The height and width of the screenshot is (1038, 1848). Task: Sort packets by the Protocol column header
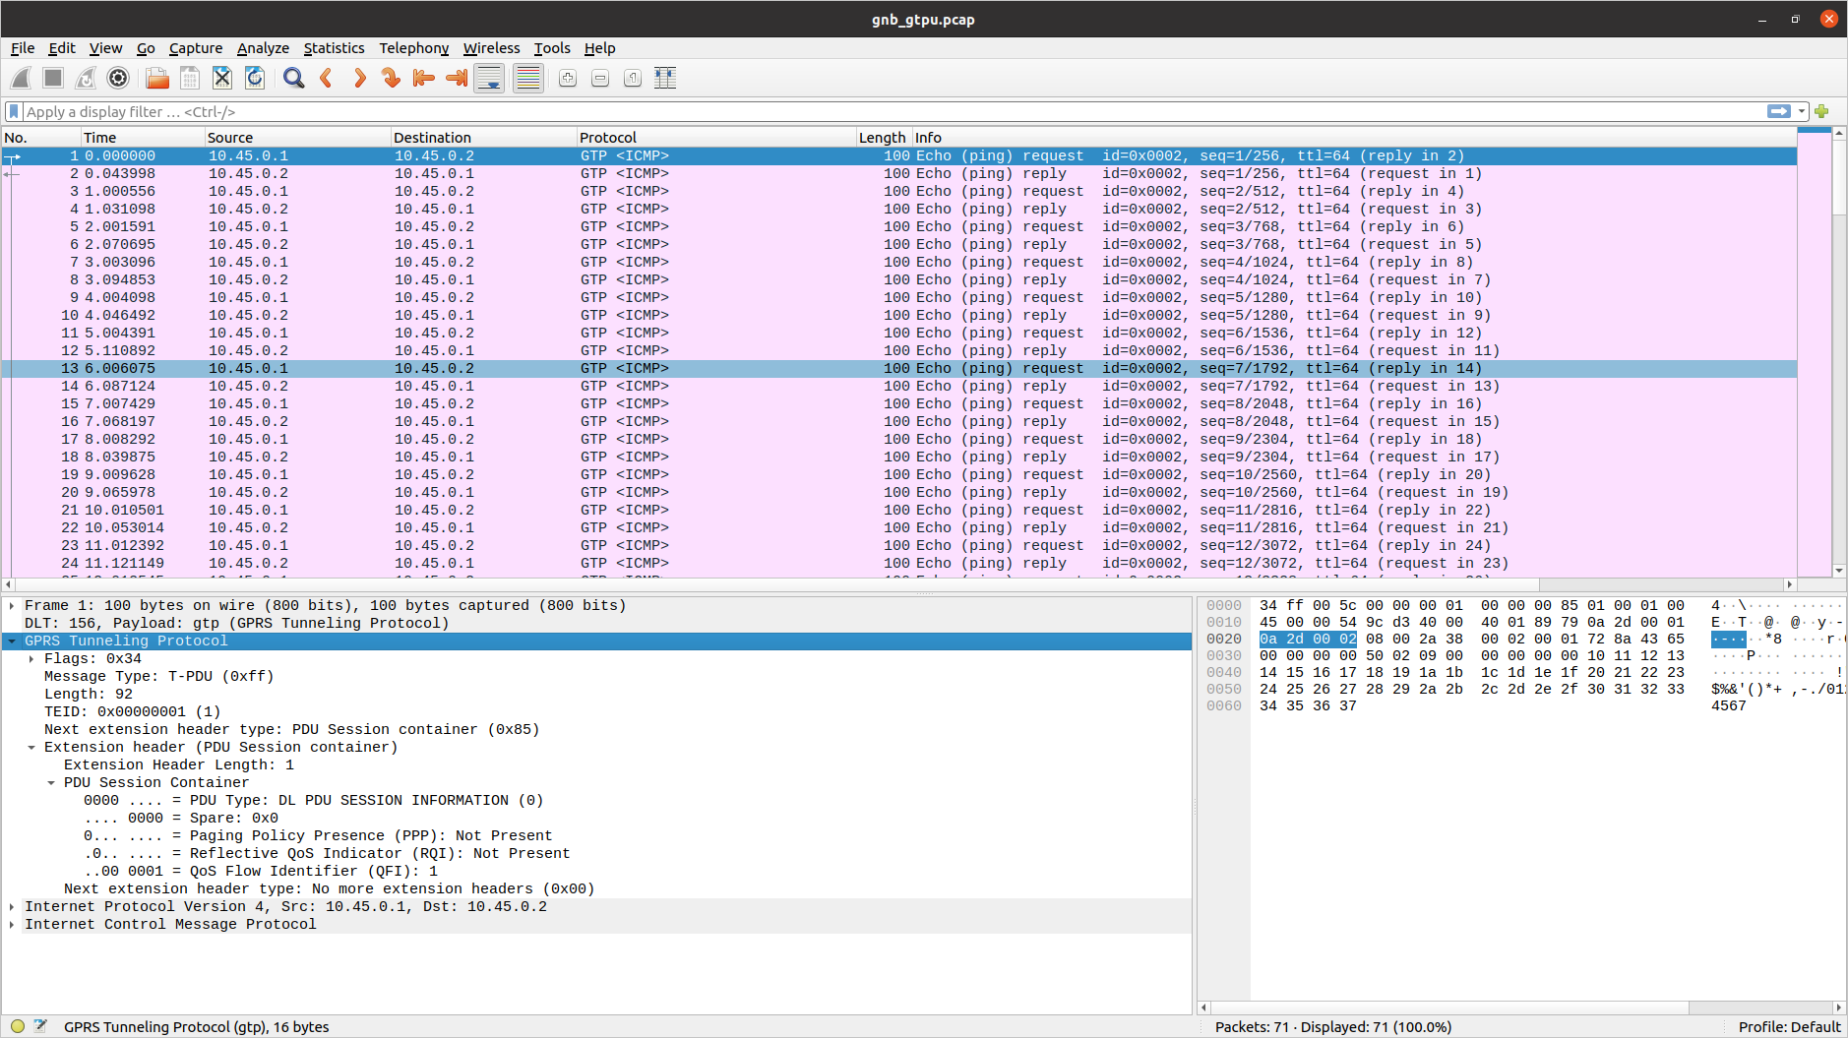tap(608, 138)
